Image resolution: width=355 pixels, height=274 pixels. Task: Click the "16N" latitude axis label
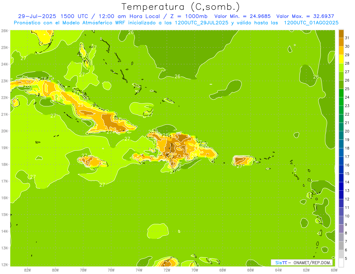pos(4,197)
